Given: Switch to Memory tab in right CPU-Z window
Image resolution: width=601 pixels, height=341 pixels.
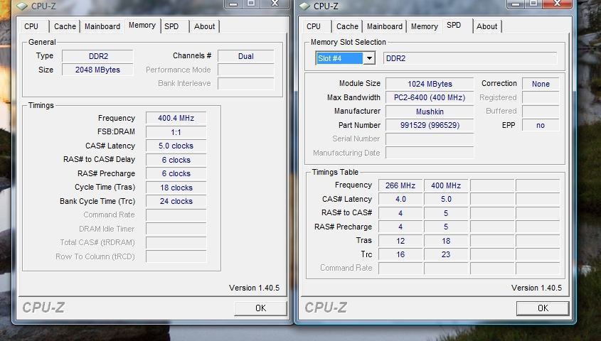Looking at the screenshot, I should 425,26.
